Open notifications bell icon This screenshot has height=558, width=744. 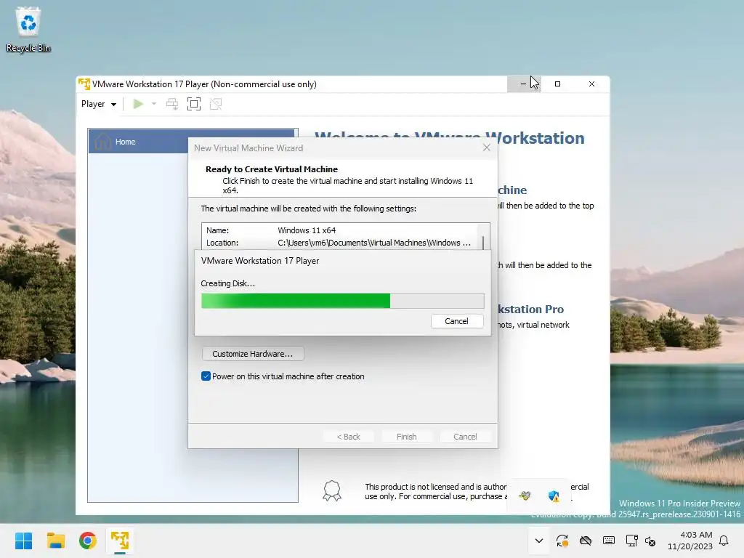(724, 541)
